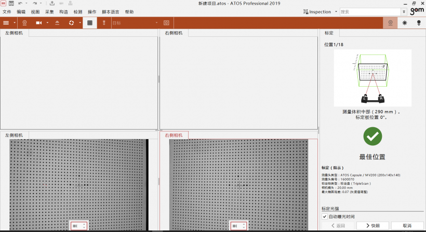
Task: Expand the 目标 dropdown in toolbar
Action: [156, 23]
